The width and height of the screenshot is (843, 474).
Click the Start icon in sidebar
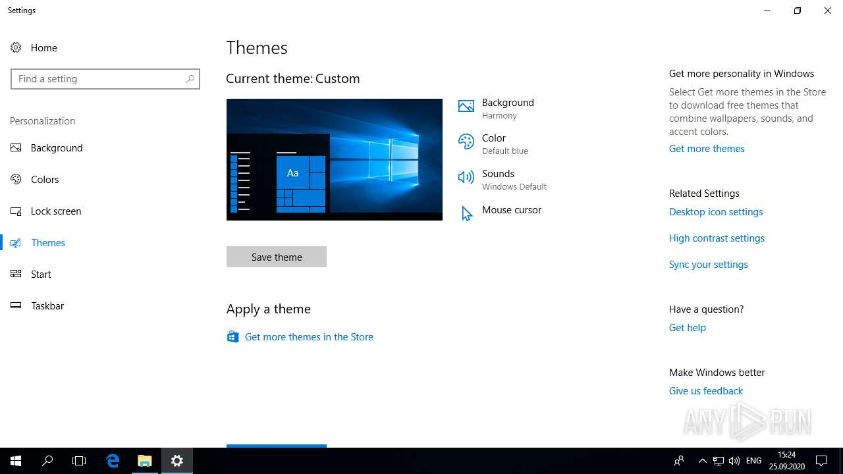pos(16,274)
